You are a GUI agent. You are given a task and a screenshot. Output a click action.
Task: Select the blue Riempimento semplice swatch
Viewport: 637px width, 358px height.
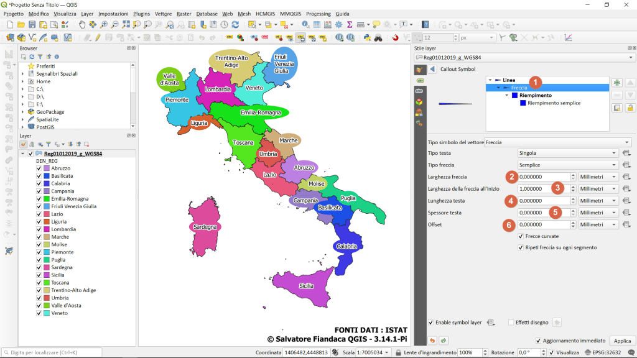click(x=523, y=103)
